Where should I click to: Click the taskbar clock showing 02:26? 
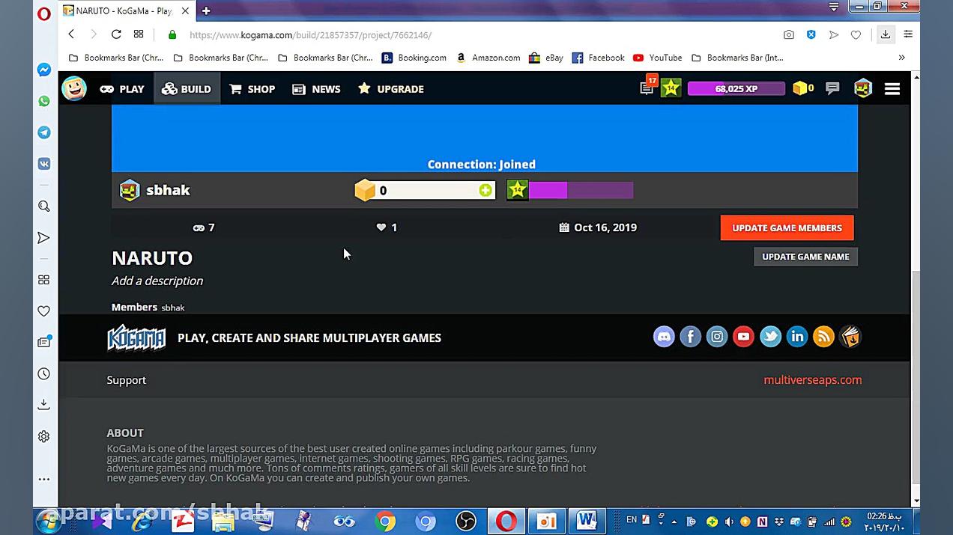(x=884, y=522)
